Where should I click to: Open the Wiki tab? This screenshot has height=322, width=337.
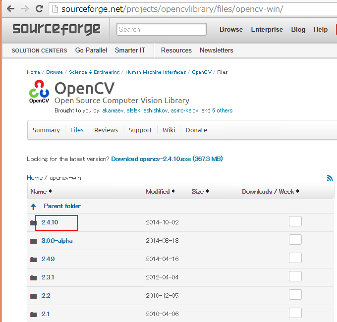[x=169, y=130]
